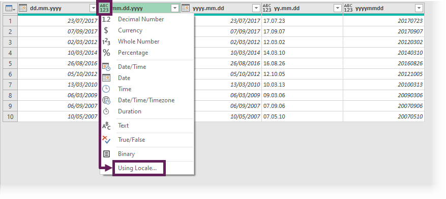The width and height of the screenshot is (446, 199).
Task: Expand the mm.dd.yyyy column filter dropdown
Action: (175, 9)
